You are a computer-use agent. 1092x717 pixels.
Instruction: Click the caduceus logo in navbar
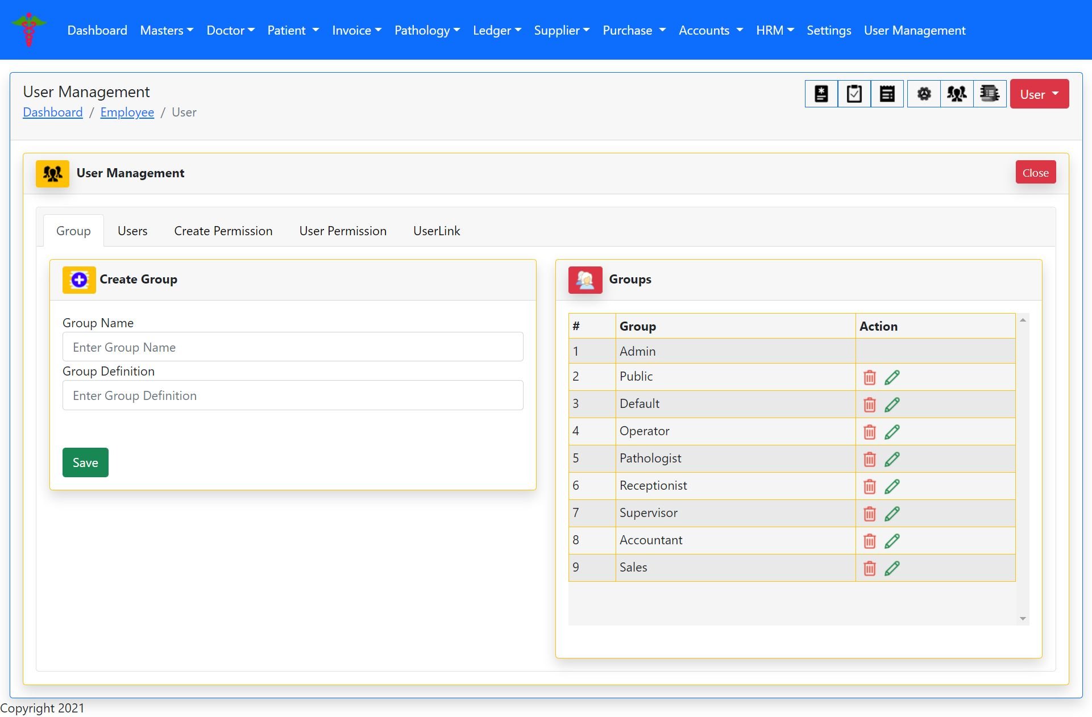click(x=28, y=30)
